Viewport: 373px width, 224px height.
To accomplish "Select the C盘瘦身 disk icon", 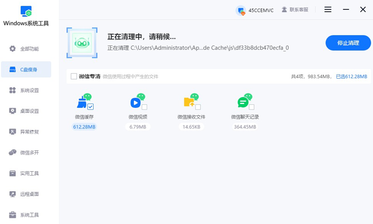I will [x=12, y=69].
